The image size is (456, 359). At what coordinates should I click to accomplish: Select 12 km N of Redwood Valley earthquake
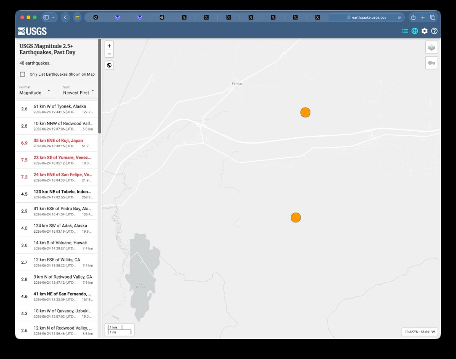tap(56, 330)
